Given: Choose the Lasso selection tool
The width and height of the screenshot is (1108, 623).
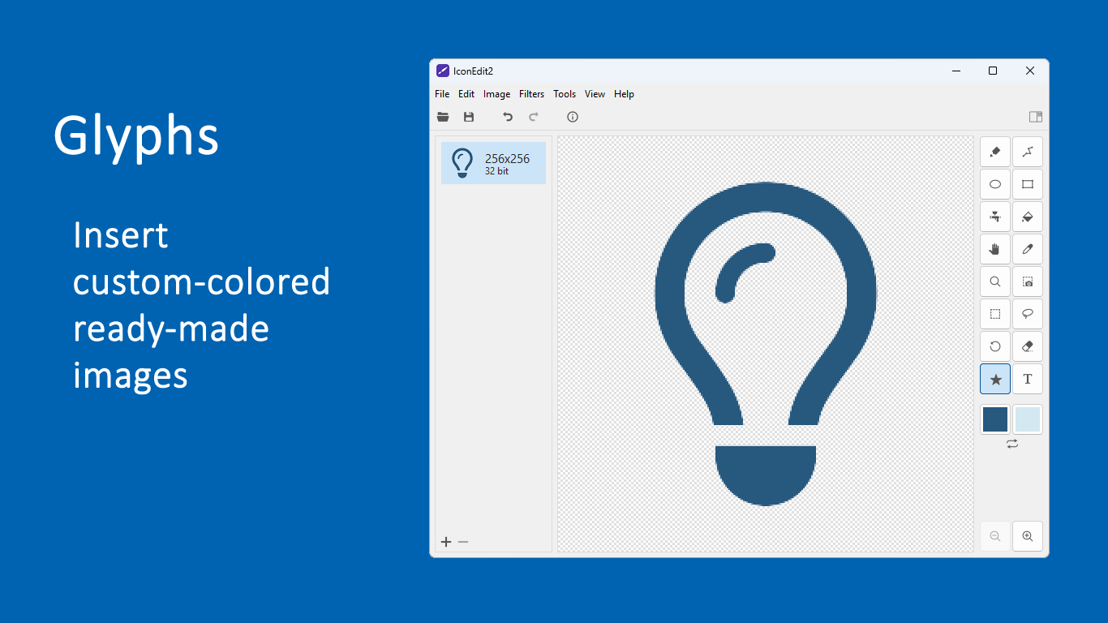Looking at the screenshot, I should tap(1028, 314).
